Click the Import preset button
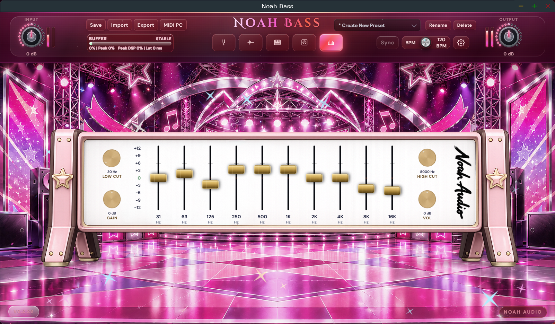Viewport: 555px width, 324px height. click(x=120, y=25)
